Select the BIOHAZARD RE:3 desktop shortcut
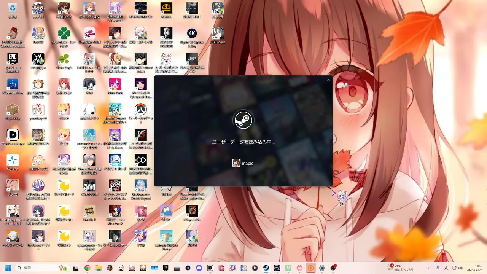 click(x=140, y=10)
